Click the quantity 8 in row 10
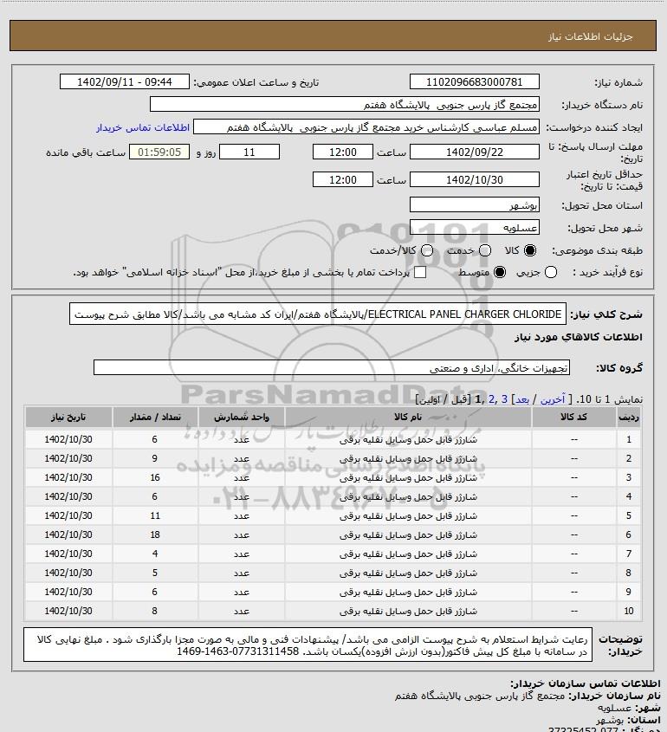This screenshot has height=732, width=667. 155,611
